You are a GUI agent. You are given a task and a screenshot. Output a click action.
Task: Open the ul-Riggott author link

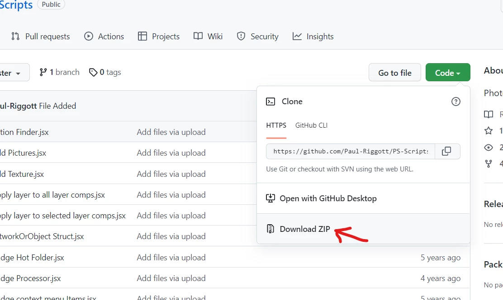tap(18, 106)
